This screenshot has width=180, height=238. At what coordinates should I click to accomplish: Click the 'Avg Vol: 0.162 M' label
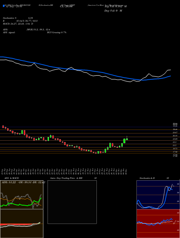click(x=116, y=6)
